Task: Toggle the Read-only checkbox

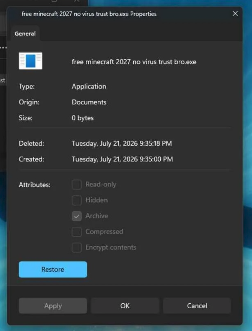Action: click(x=77, y=184)
